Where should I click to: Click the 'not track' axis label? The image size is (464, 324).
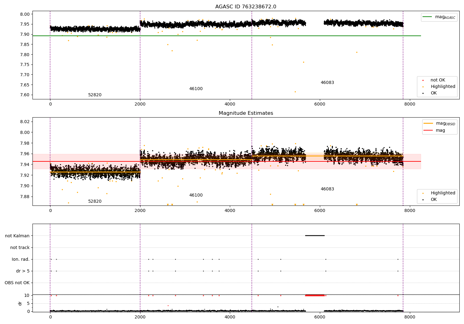[20, 248]
